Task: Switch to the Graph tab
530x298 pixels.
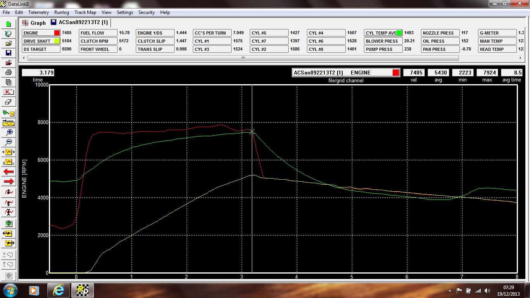Action: (34, 23)
